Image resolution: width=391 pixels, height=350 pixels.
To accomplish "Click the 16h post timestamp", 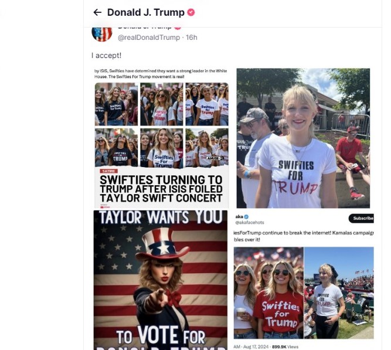I will coord(192,38).
